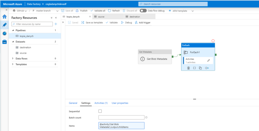The width and height of the screenshot is (259, 131).
Task: Click the ForEach1 activity icon
Action: click(186, 52)
